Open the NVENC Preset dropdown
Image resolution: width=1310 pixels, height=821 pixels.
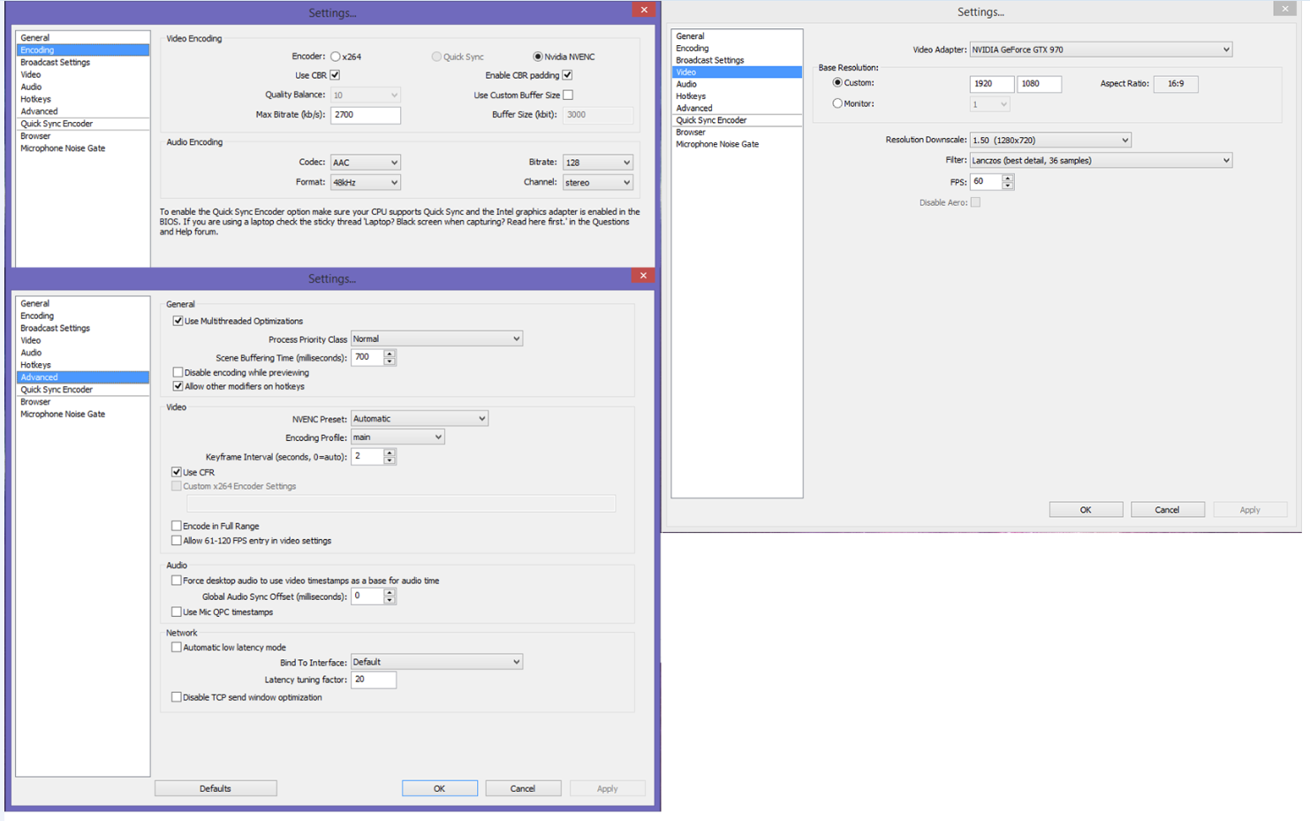pyautogui.click(x=420, y=419)
